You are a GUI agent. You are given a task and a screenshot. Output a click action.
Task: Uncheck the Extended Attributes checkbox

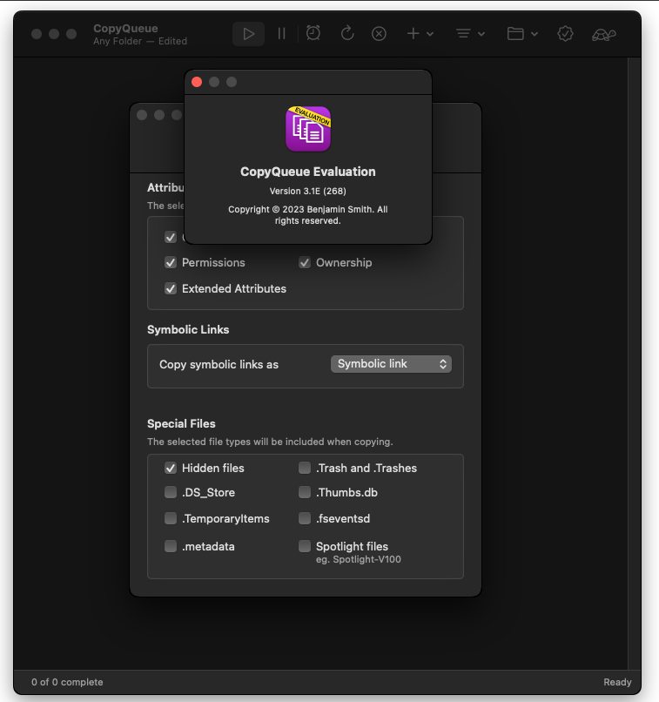click(171, 288)
